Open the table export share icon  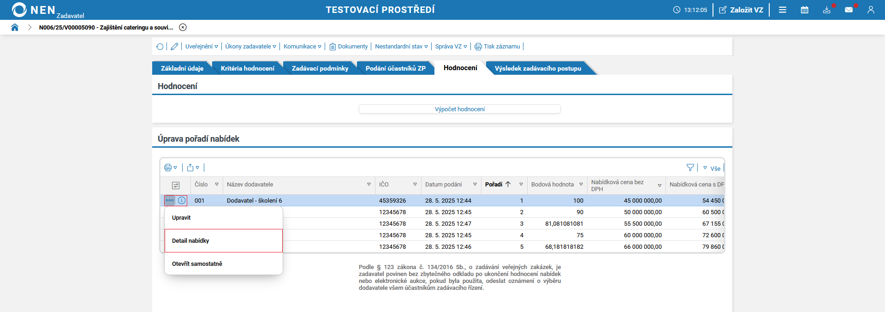193,168
